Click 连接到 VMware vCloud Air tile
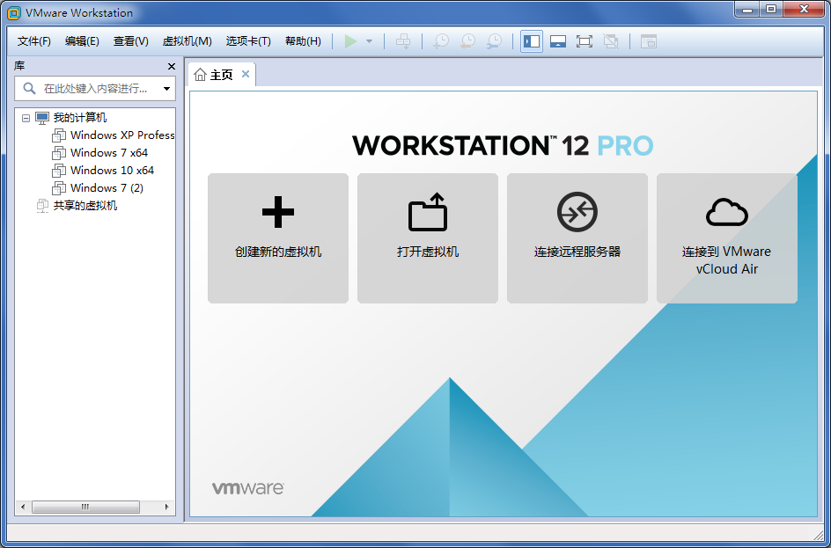831x548 pixels. 727,238
